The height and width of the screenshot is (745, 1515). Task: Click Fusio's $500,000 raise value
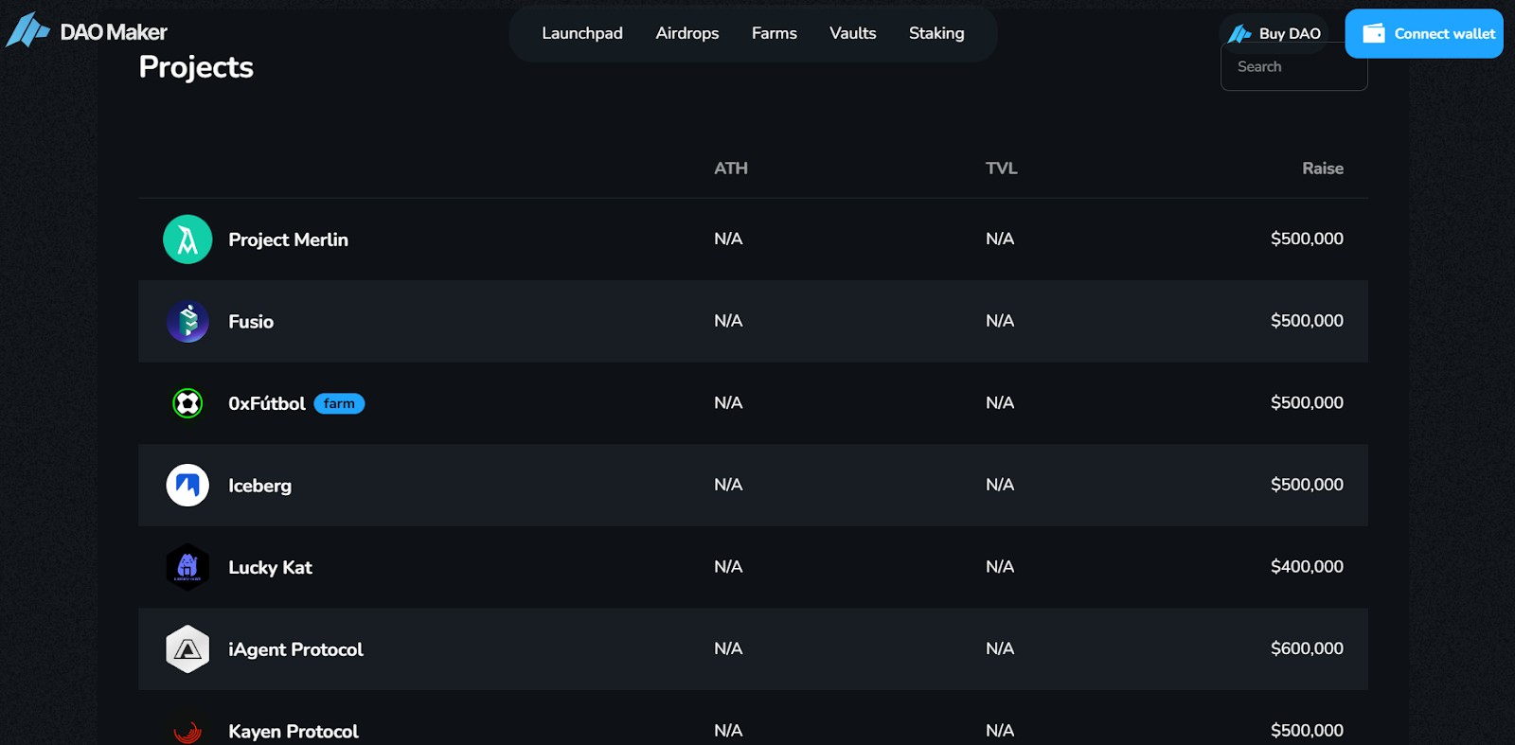[1307, 321]
